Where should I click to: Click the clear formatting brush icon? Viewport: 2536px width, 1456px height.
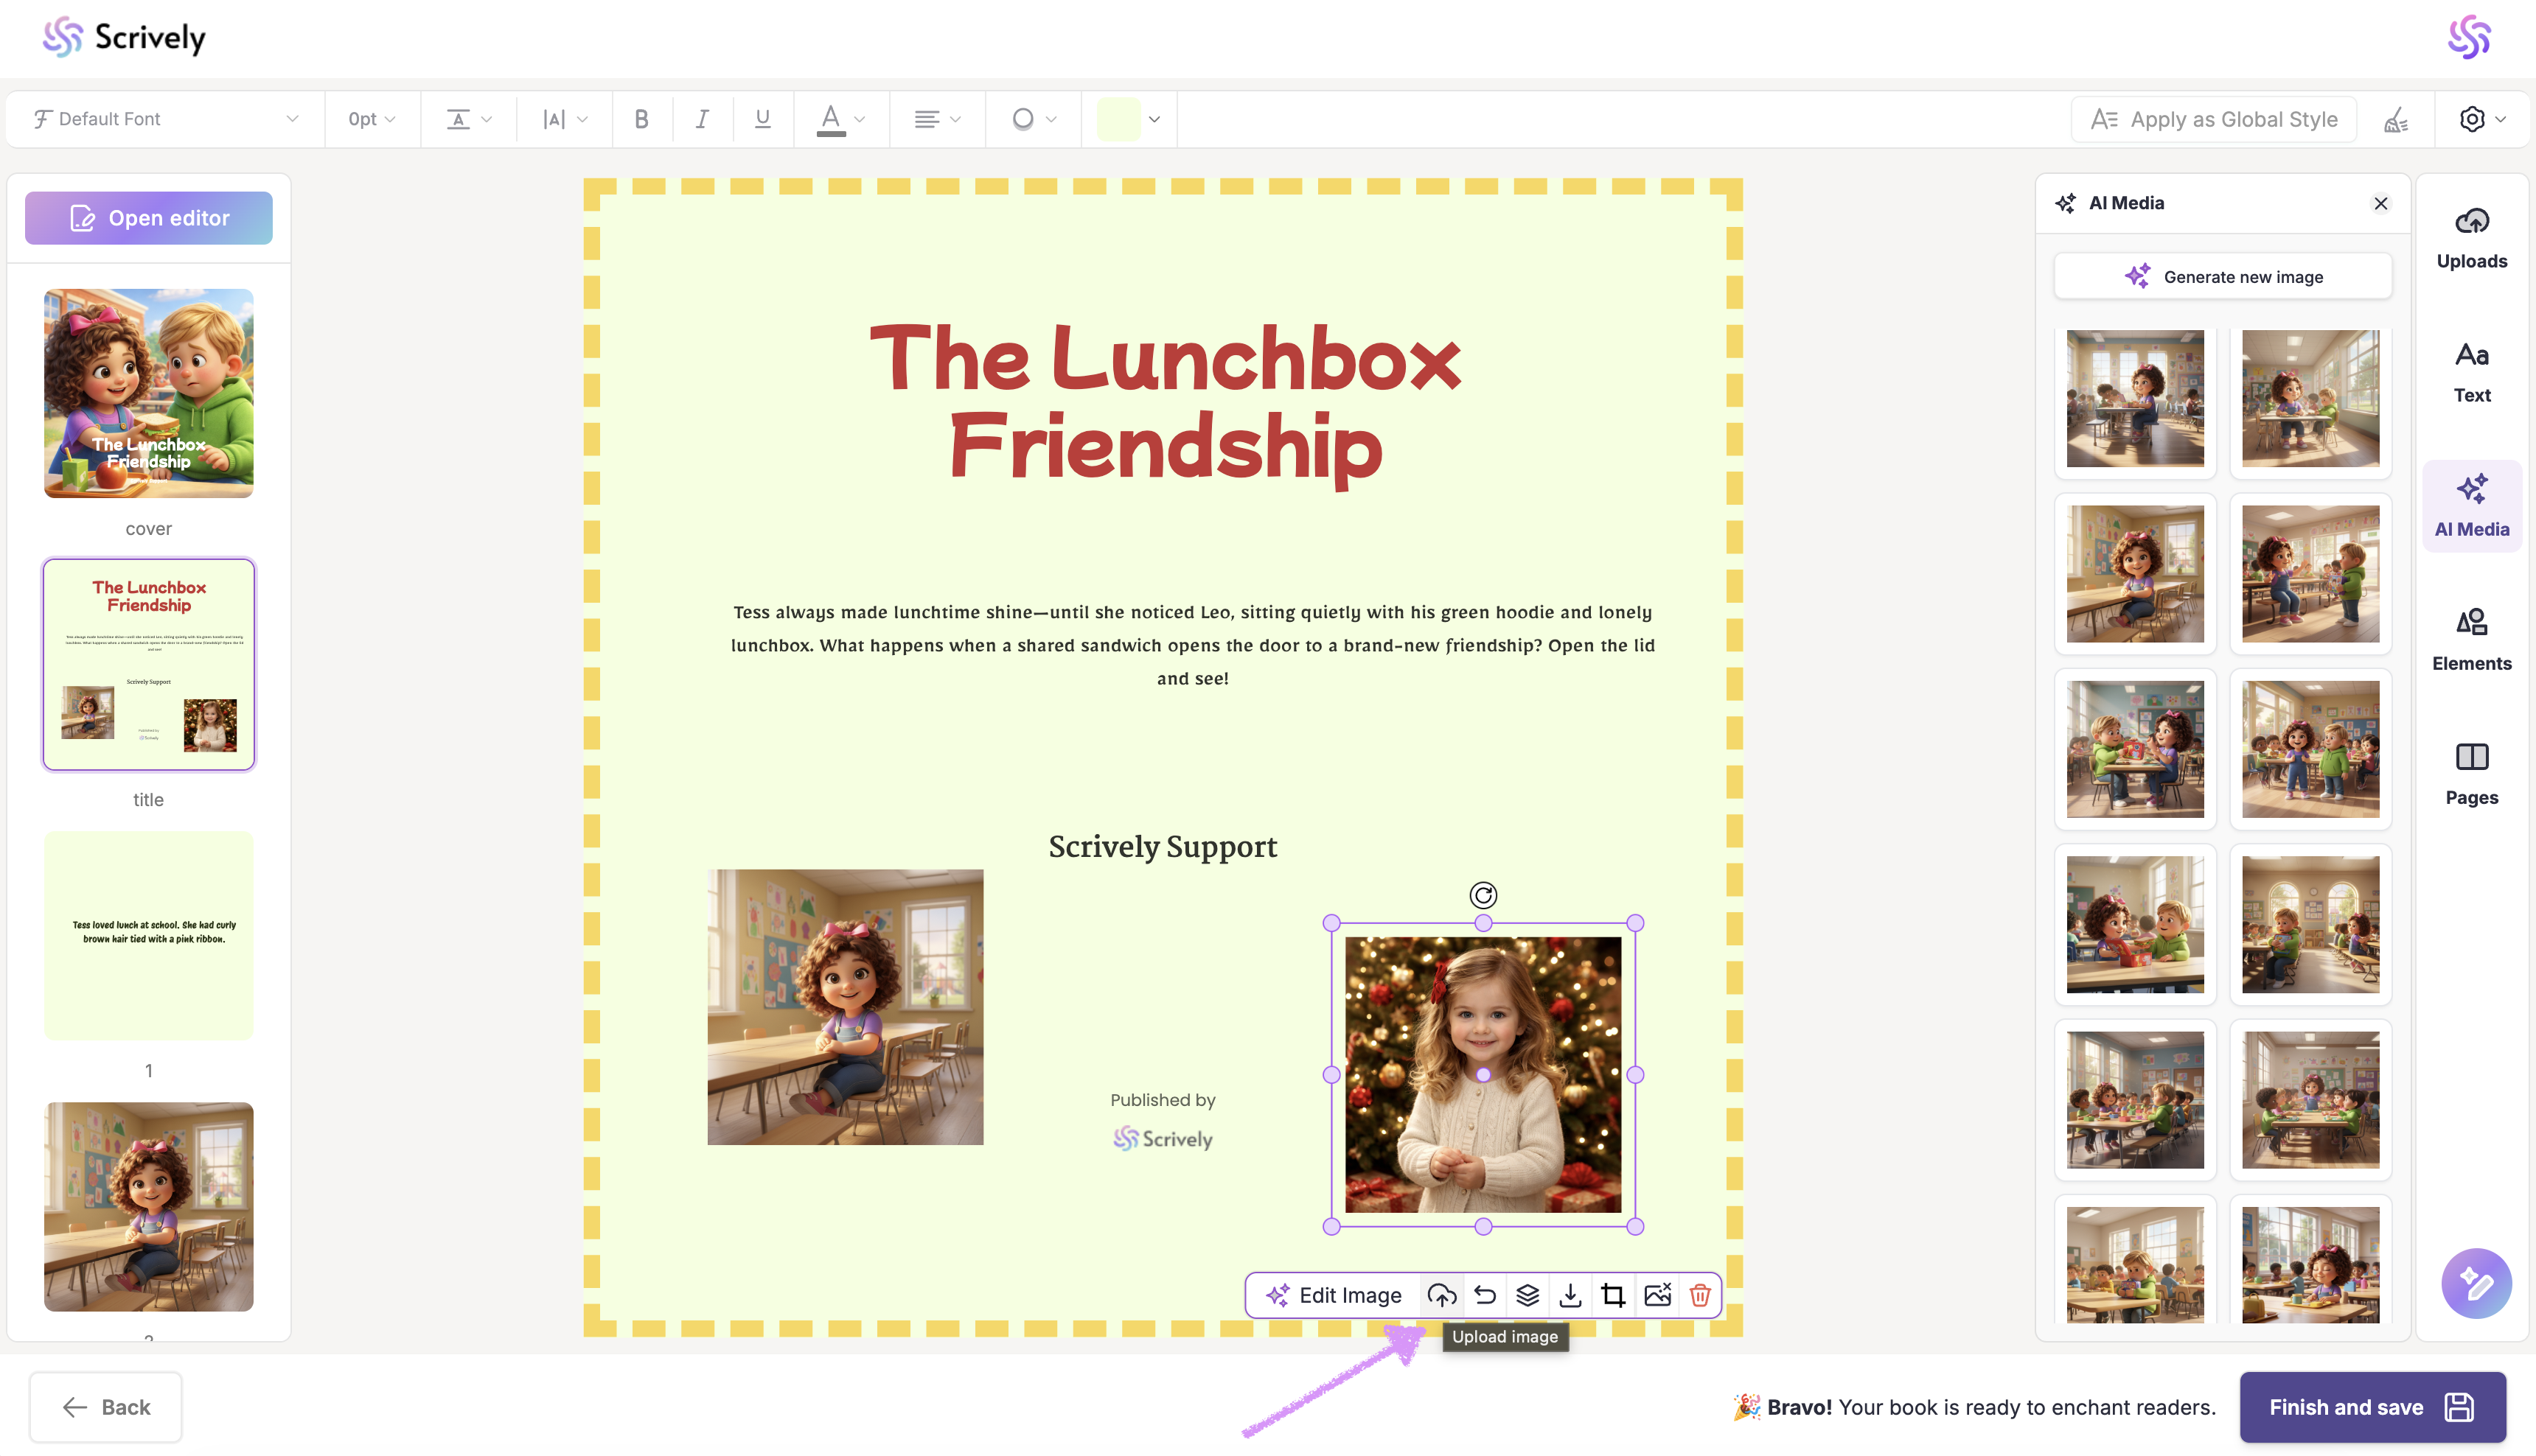coord(2396,120)
